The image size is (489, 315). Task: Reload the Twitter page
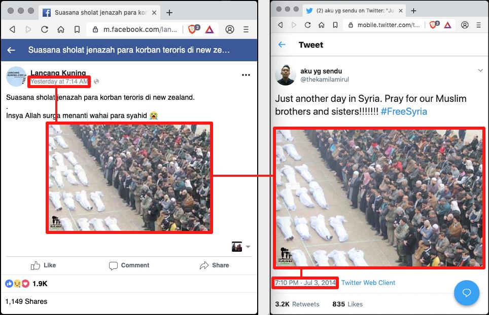(308, 25)
